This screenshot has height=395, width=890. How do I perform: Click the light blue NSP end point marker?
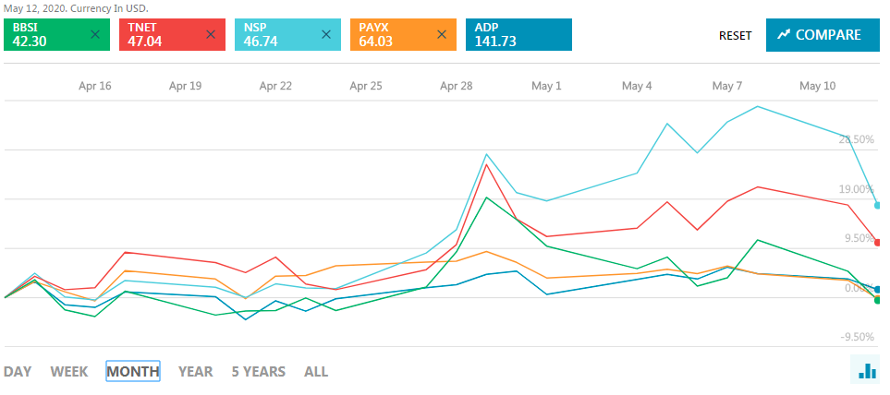877,205
